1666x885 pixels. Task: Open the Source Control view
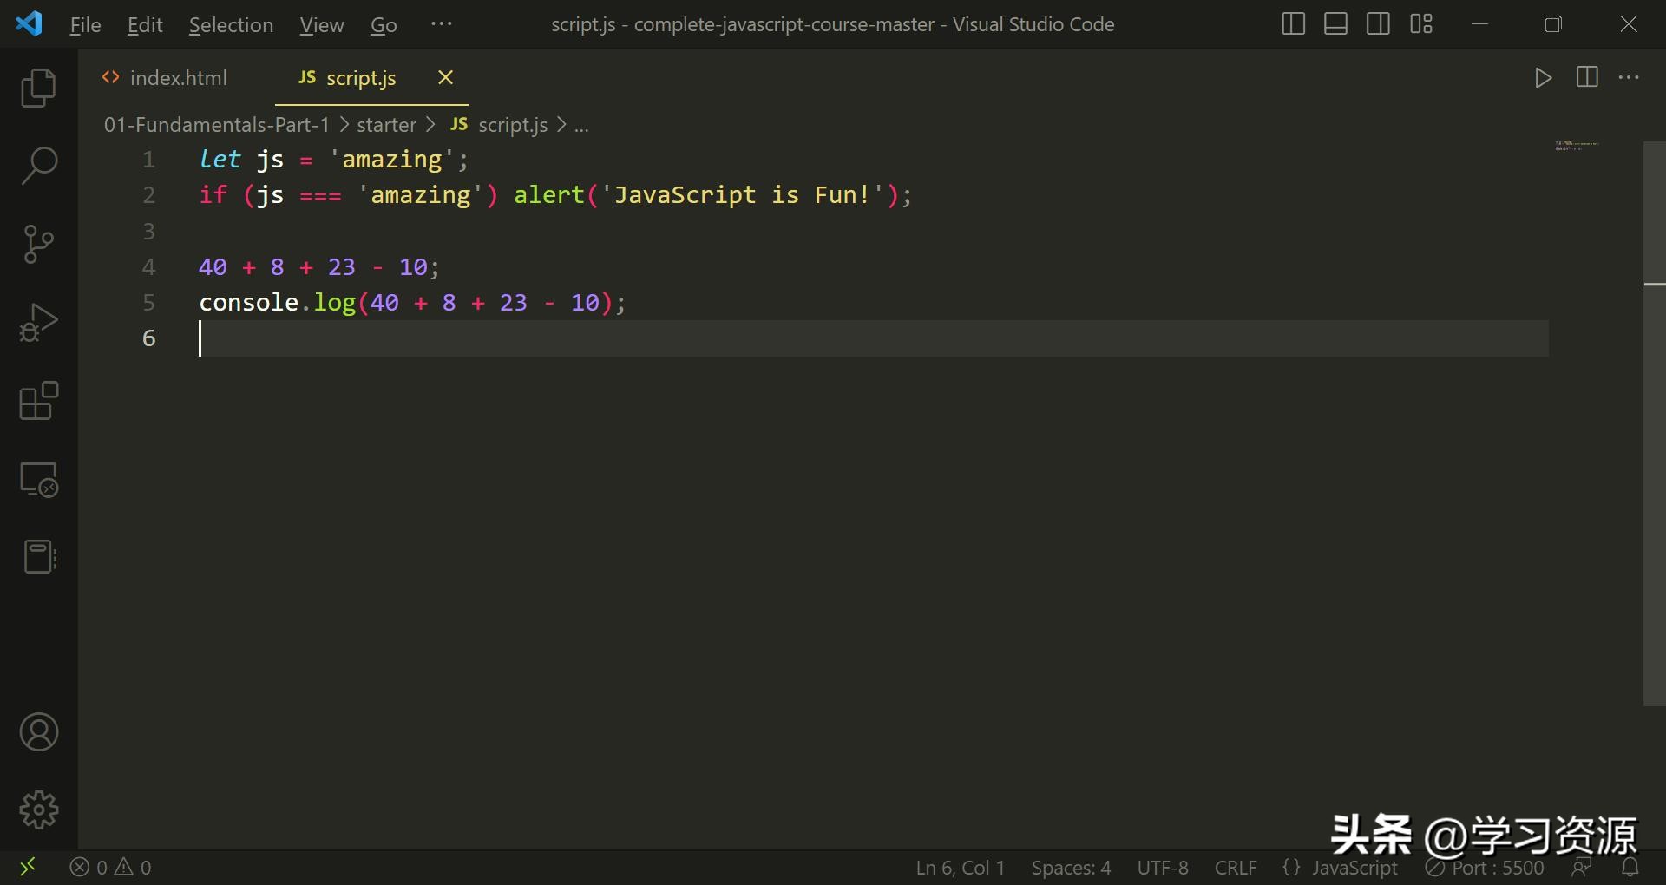point(38,244)
